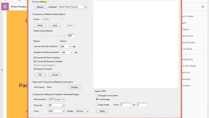Adjust the Raster/Vector Balance slider
The width and height of the screenshot is (209, 118).
pyautogui.click(x=64, y=36)
